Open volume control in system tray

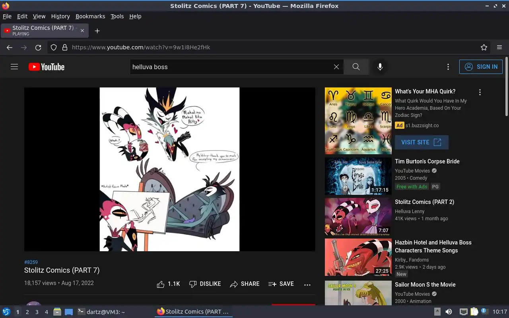[449, 312]
